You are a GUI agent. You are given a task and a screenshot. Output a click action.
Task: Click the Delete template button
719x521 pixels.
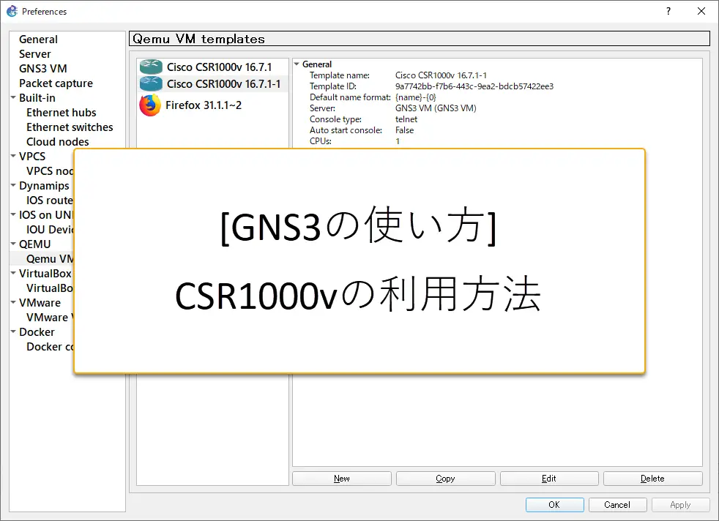652,479
